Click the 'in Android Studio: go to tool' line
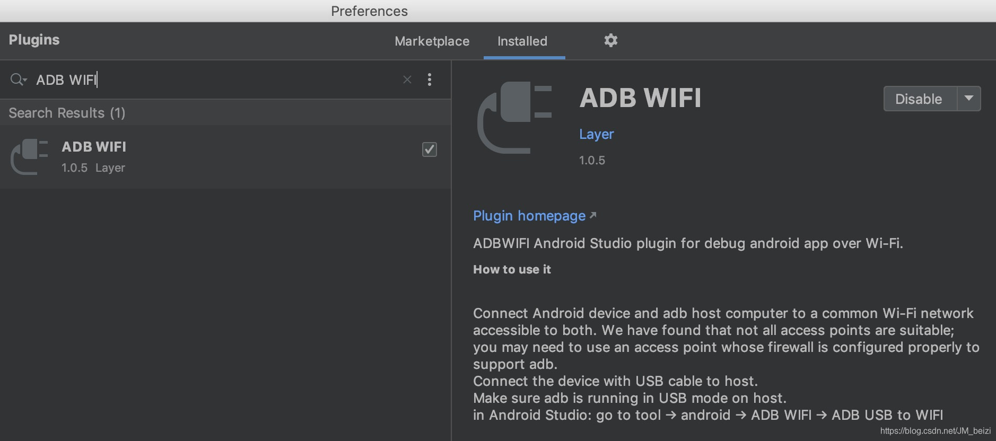Viewport: 996px width, 441px height. [x=708, y=415]
